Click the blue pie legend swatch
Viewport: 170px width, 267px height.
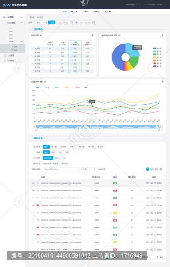[154, 49]
